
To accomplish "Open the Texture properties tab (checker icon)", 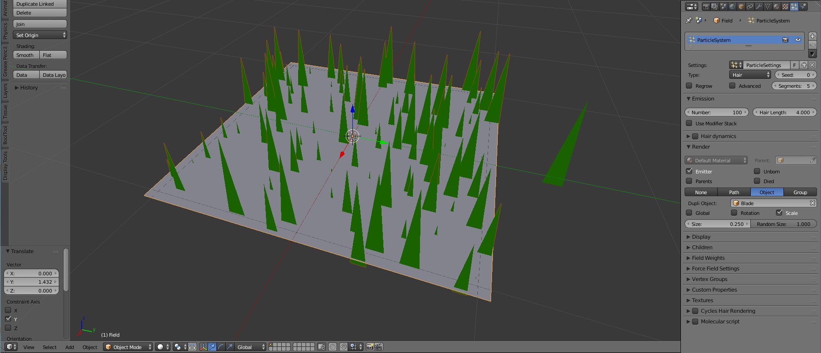I will 785,7.
